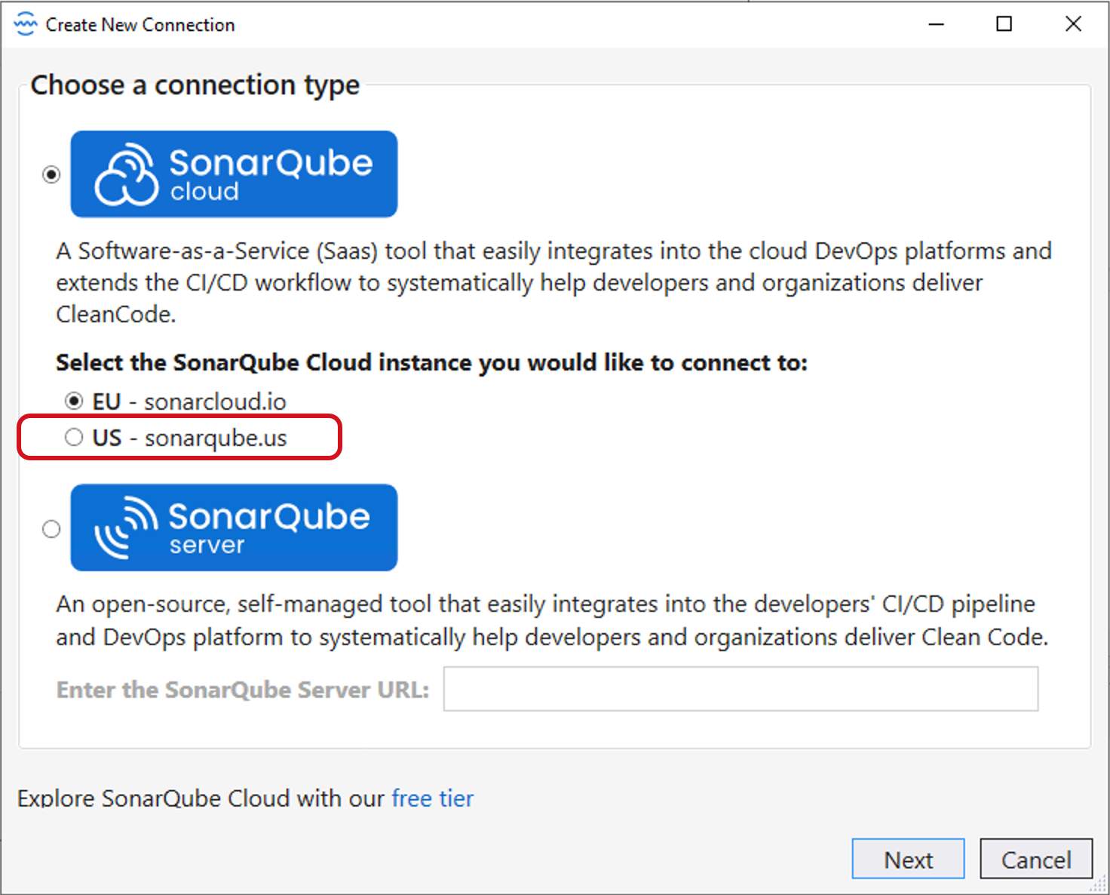1110x895 pixels.
Task: Click the SonarQube server logo banner
Action: click(234, 527)
